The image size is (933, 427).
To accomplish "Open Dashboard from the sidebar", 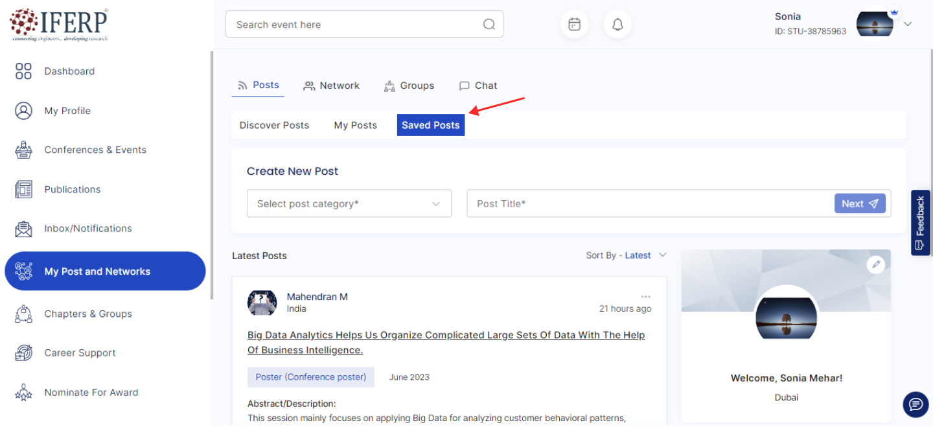I will click(x=69, y=71).
